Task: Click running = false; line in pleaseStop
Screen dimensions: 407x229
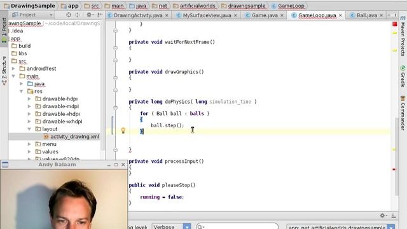Action: 162,197
